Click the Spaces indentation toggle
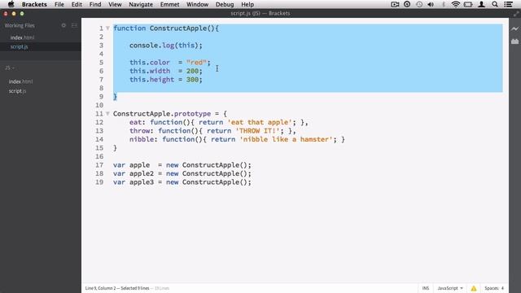 coord(492,288)
